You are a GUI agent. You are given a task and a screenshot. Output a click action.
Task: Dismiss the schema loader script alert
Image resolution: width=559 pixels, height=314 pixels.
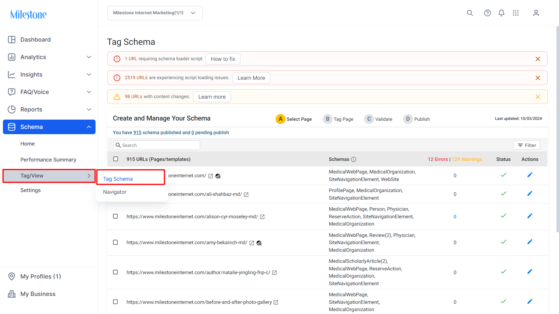[538, 59]
